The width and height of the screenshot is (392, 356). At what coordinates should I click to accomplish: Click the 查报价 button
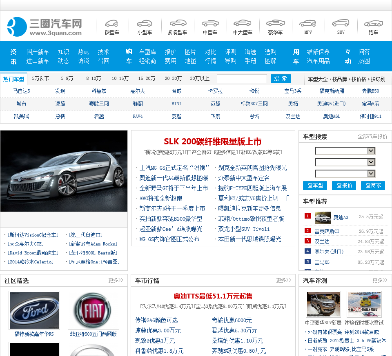click(344, 185)
